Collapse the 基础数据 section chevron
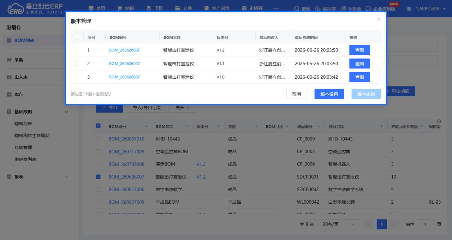Viewport: 452px width, 240px height. (66, 112)
